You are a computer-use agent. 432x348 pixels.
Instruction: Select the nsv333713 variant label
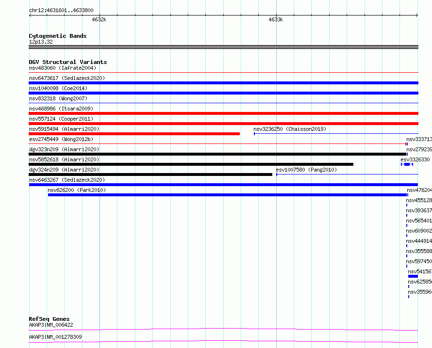pyautogui.click(x=419, y=139)
